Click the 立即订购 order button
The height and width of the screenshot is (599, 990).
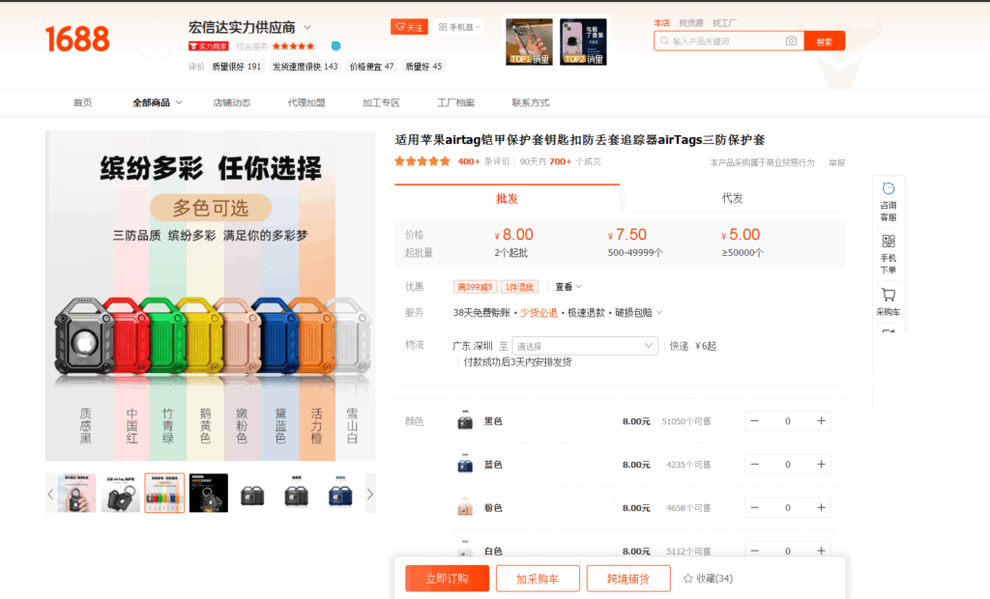pyautogui.click(x=447, y=579)
